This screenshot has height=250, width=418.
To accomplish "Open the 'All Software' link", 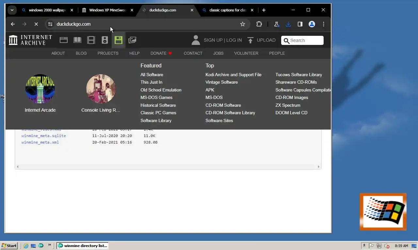I will click(152, 75).
